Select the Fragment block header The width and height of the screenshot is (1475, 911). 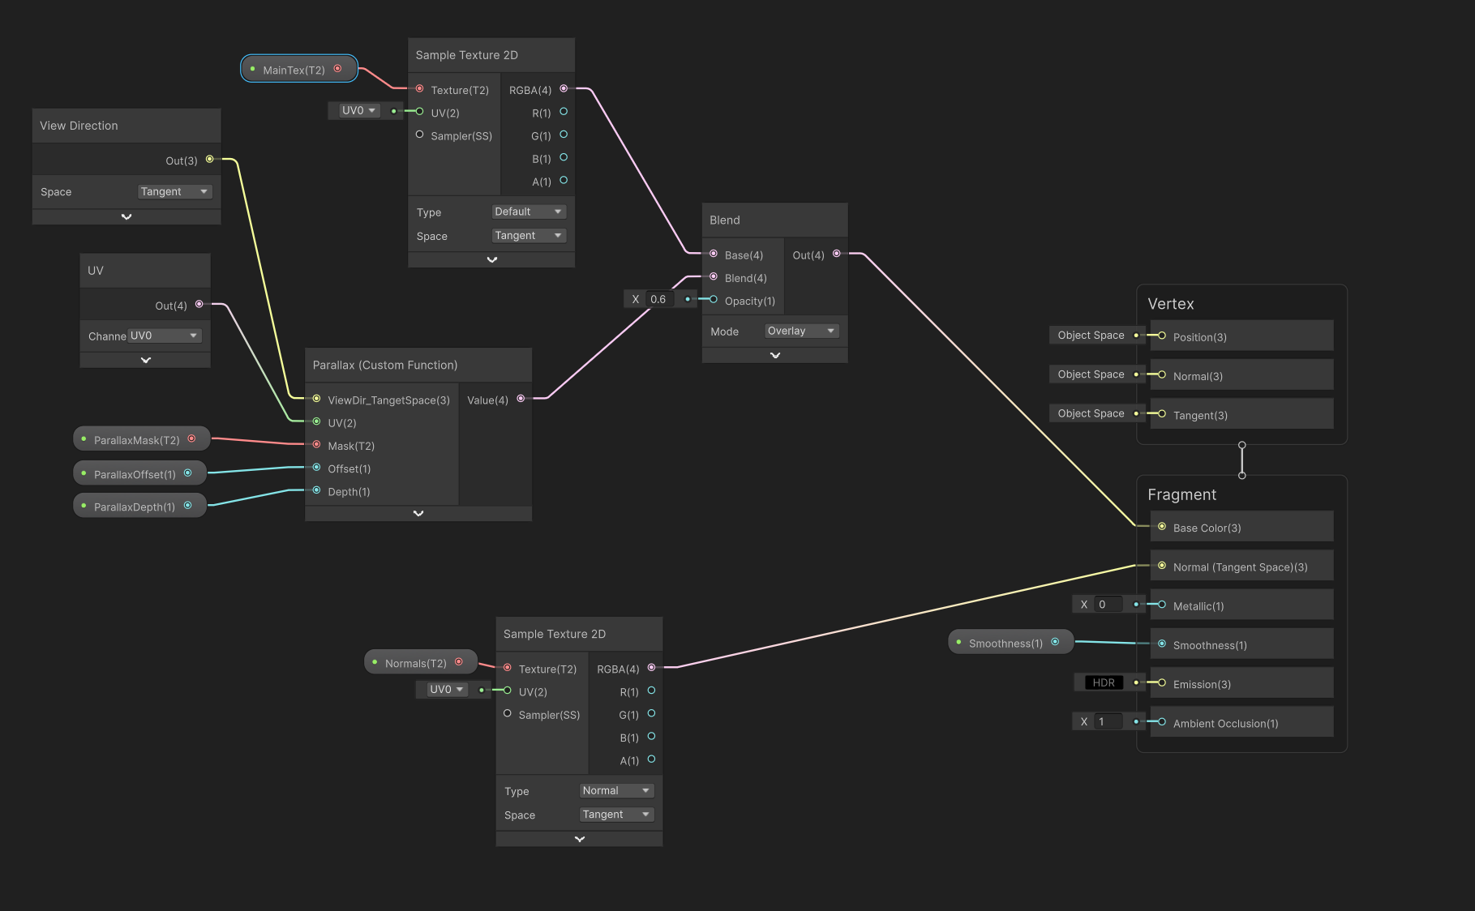(x=1182, y=494)
